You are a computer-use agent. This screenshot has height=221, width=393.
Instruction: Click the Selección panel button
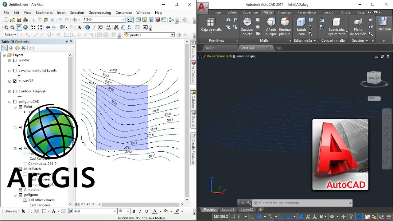point(383,29)
